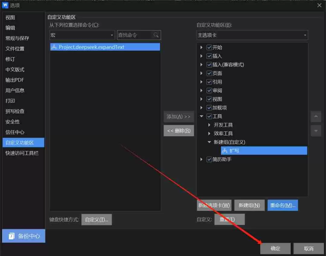This screenshot has width=326, height=256.
Task: Click the move up arrow button
Action: point(316,116)
